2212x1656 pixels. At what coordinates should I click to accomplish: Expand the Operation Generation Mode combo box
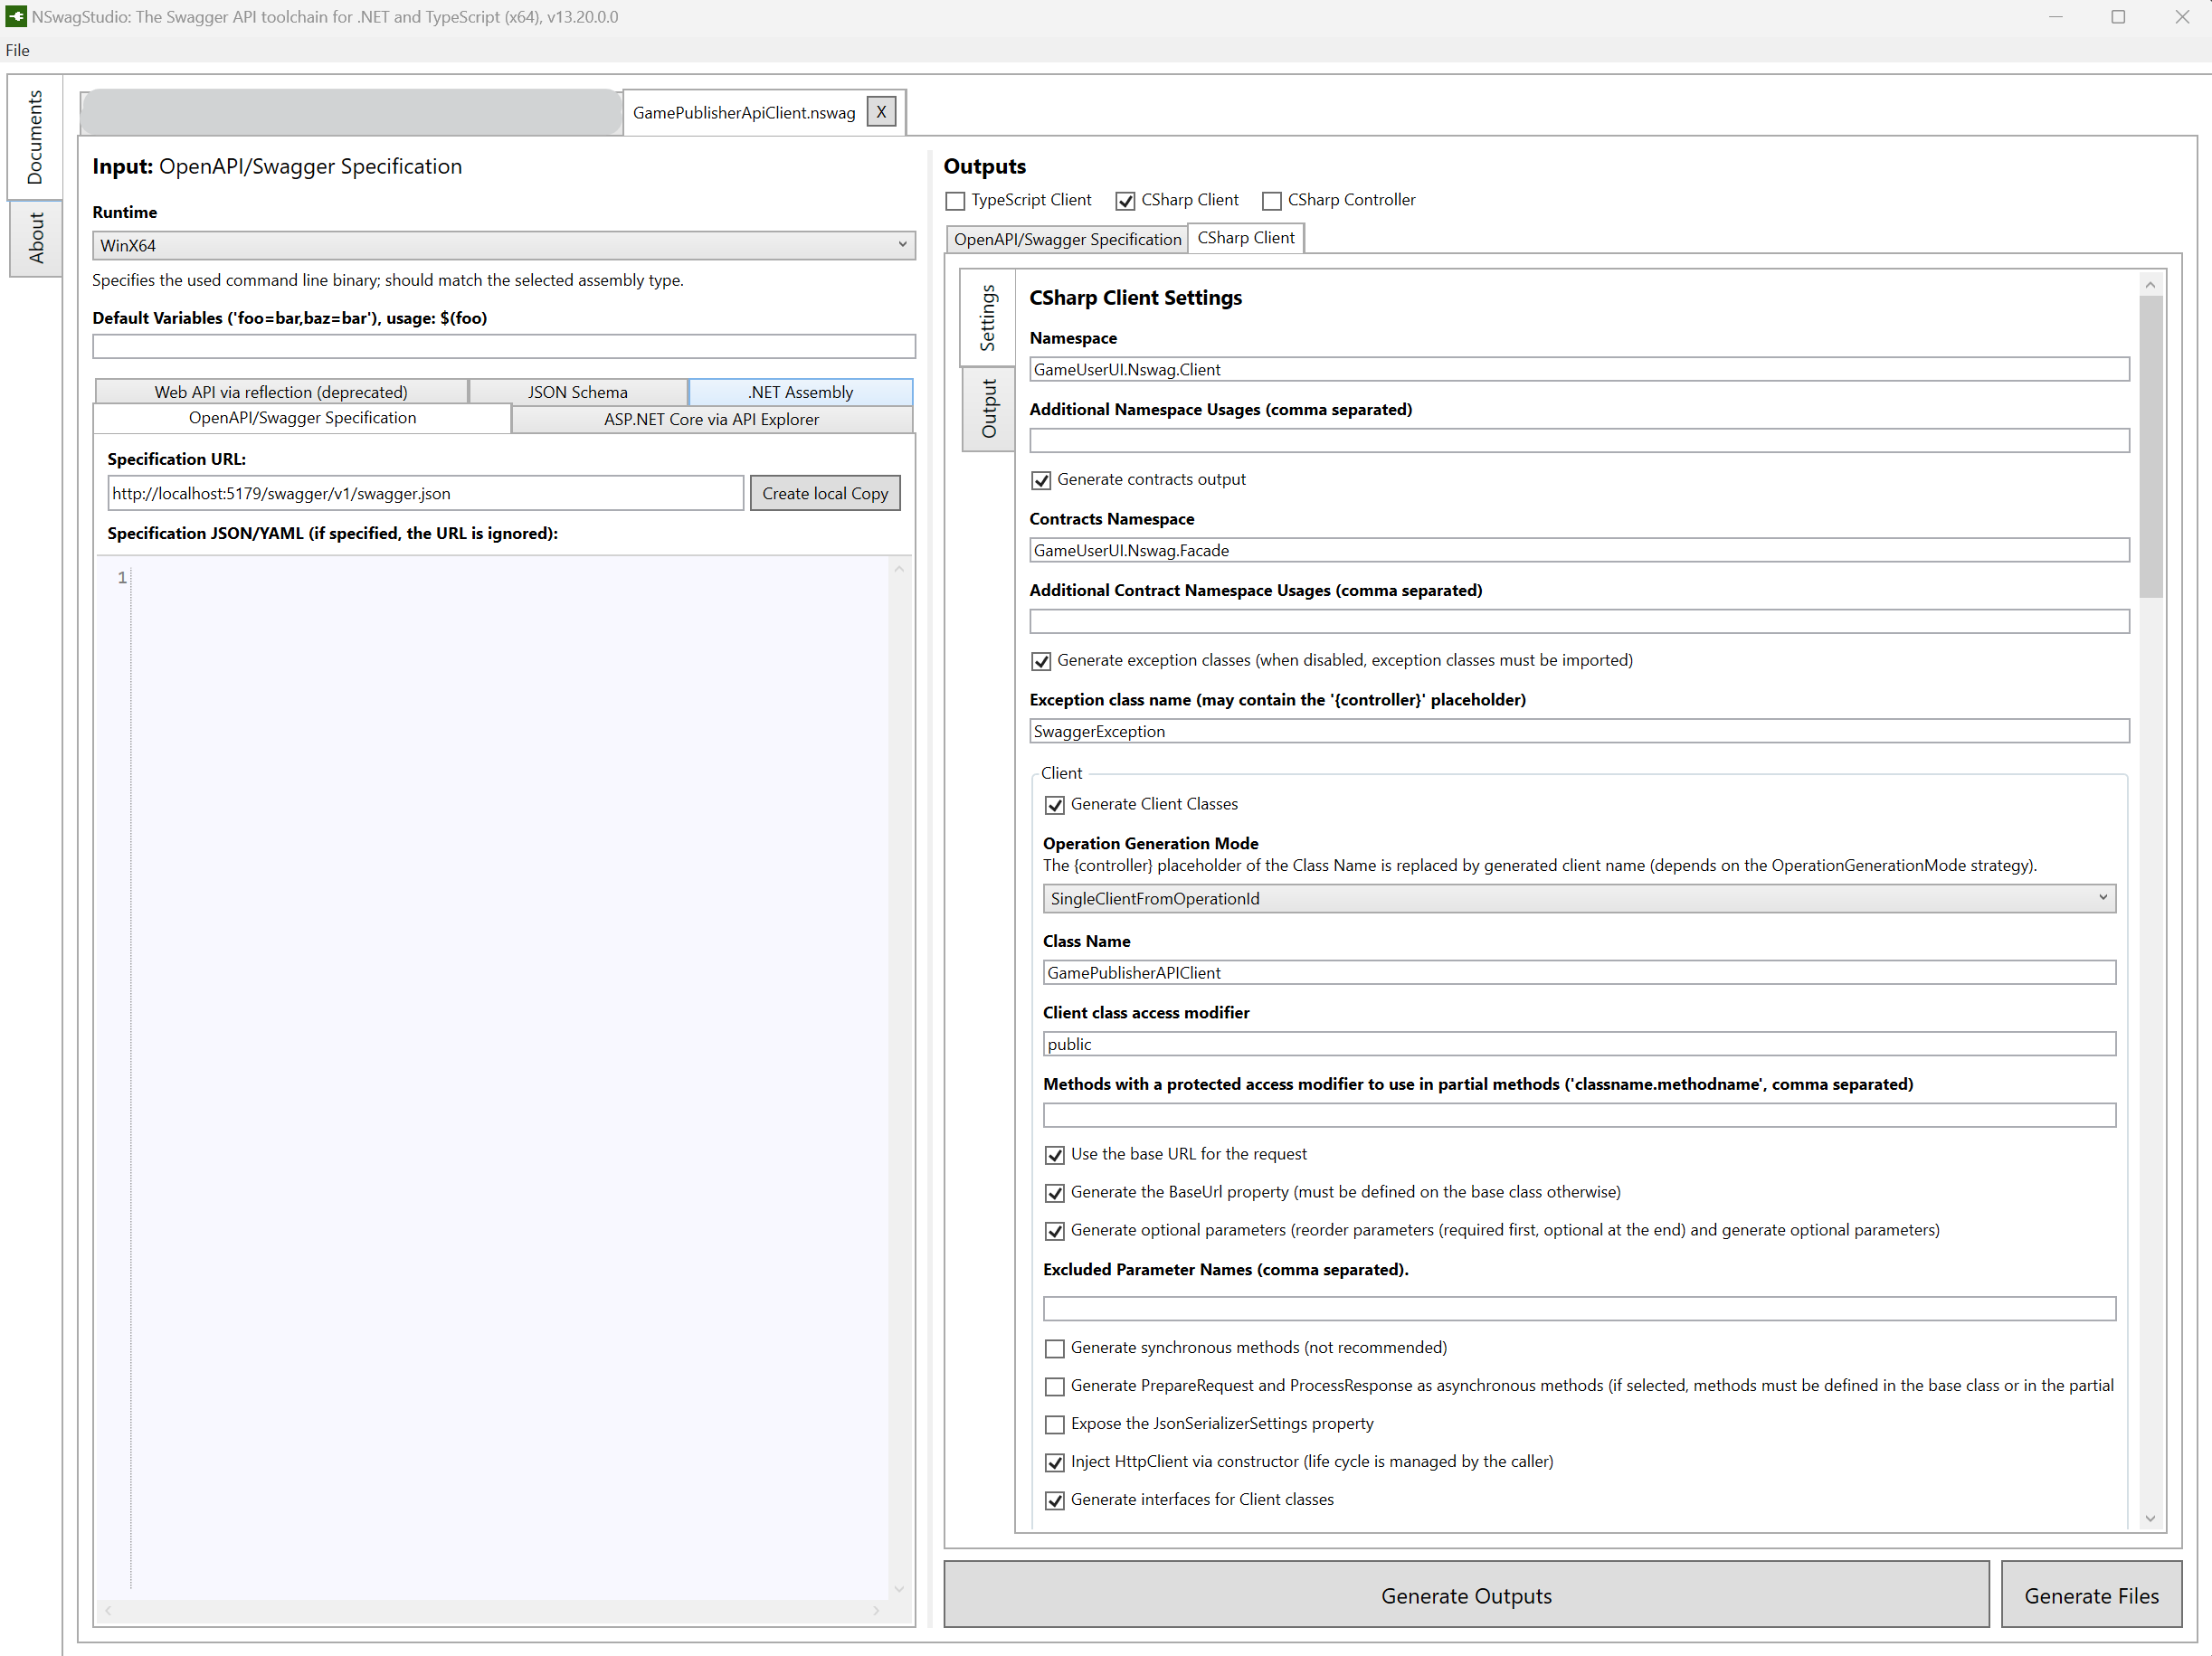point(1578,897)
